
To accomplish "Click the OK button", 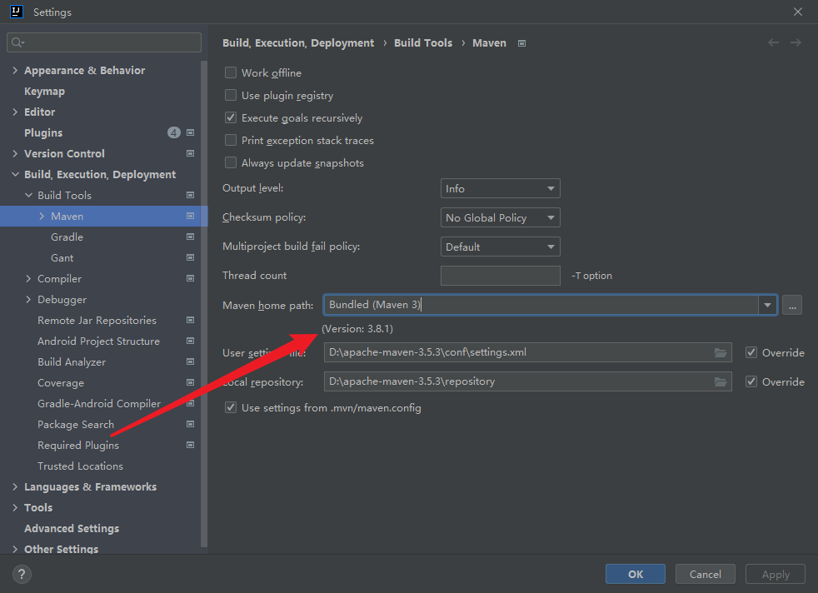I will (636, 574).
